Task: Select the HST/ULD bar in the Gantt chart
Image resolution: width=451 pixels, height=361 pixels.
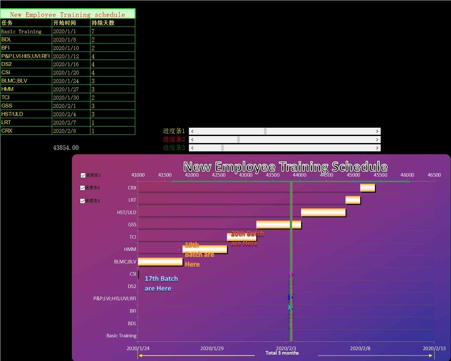Action: tap(323, 213)
